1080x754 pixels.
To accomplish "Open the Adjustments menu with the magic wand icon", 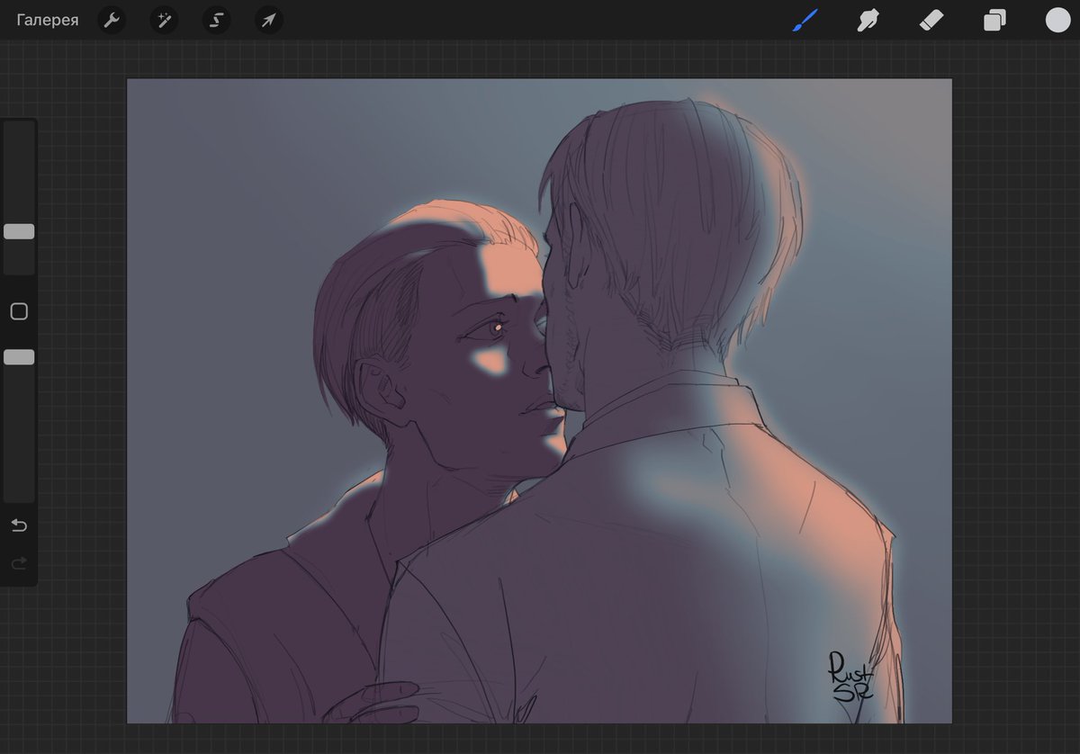I will click(164, 20).
